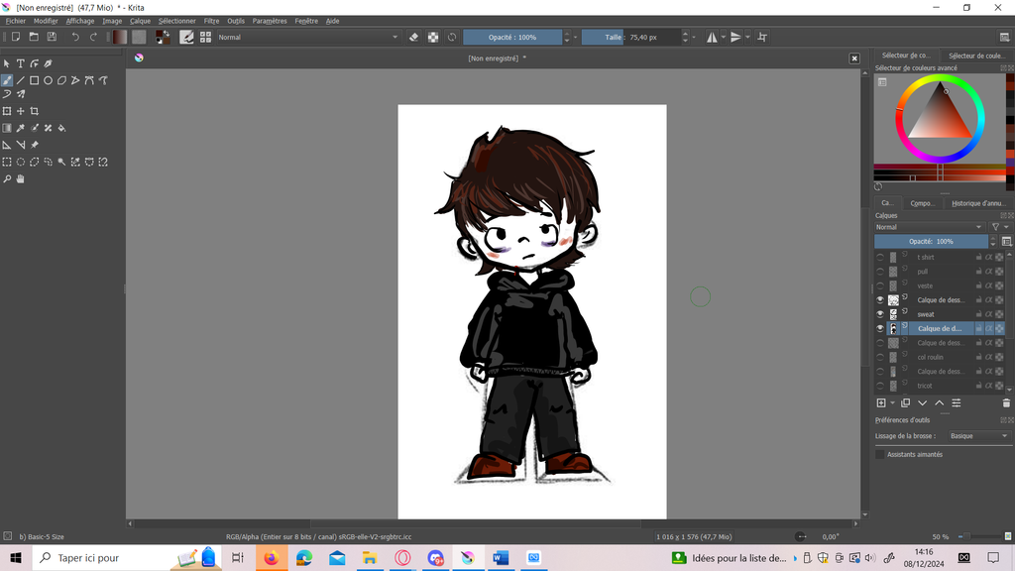Select the Color sampler eyedropper tool
The image size is (1015, 571).
21,128
